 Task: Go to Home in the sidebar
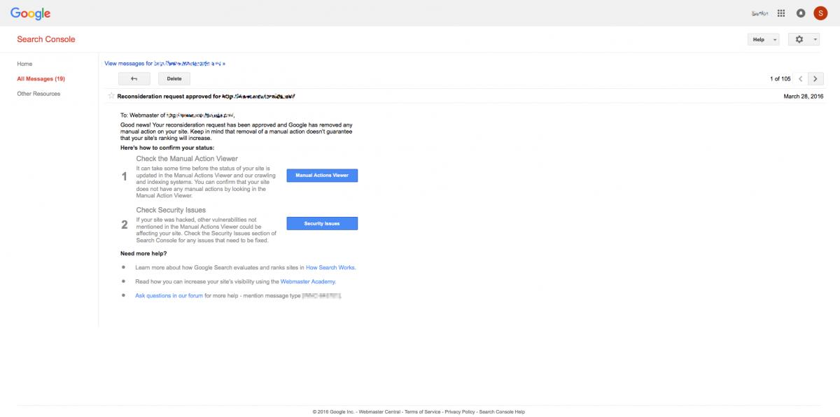[x=24, y=64]
